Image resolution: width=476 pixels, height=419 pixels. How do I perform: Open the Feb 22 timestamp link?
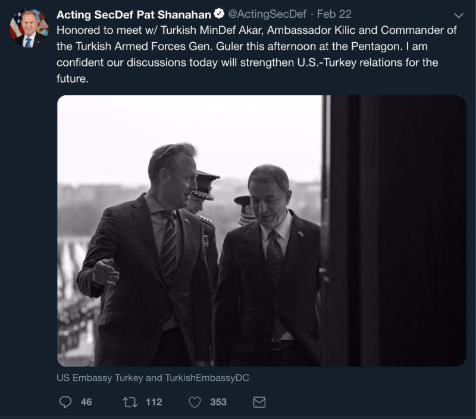pyautogui.click(x=331, y=14)
